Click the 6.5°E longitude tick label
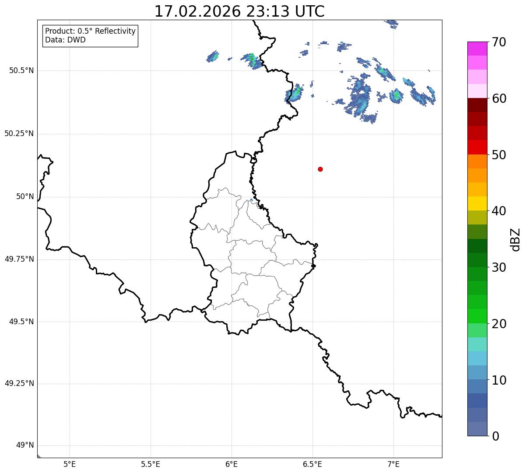 point(312,464)
